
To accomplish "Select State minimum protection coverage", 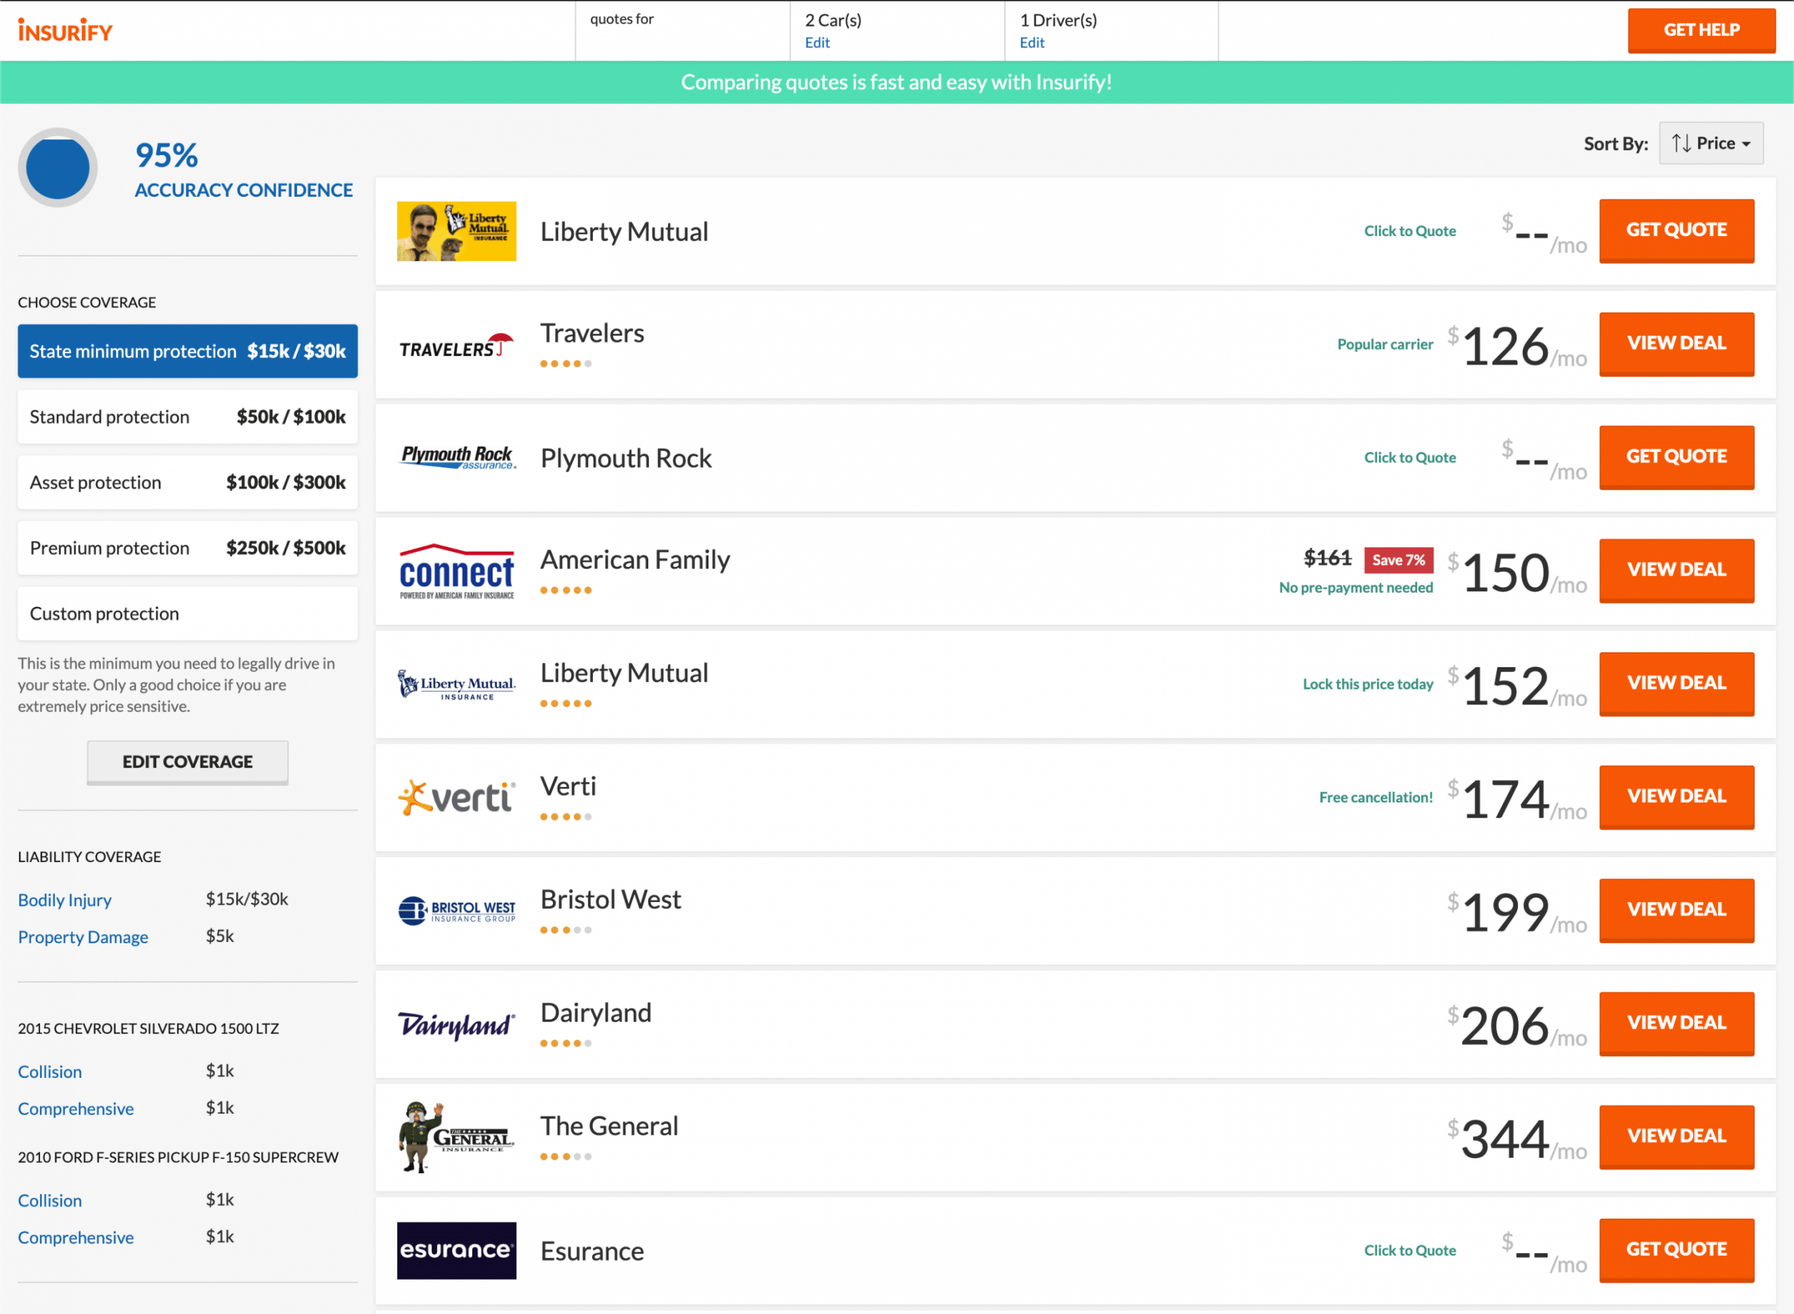I will point(188,351).
